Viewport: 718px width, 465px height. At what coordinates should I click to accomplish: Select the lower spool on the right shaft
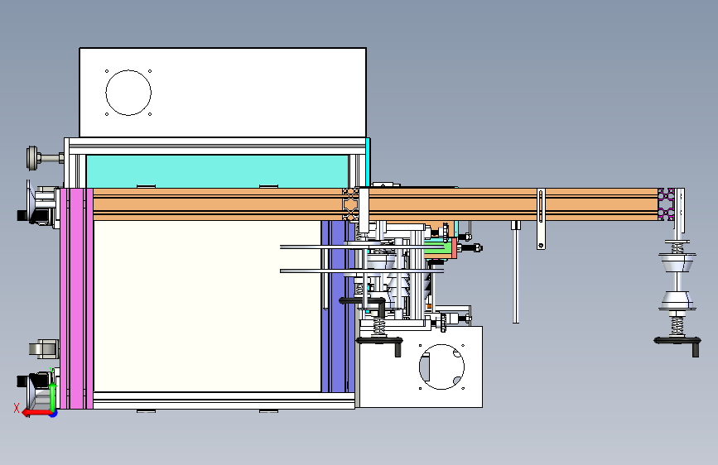coord(677,300)
